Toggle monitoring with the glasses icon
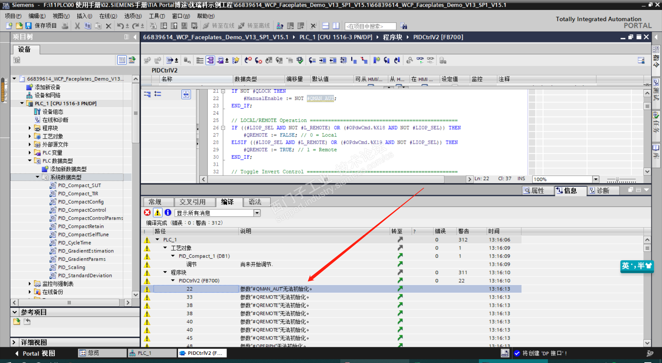The width and height of the screenshot is (662, 363). pyautogui.click(x=420, y=60)
